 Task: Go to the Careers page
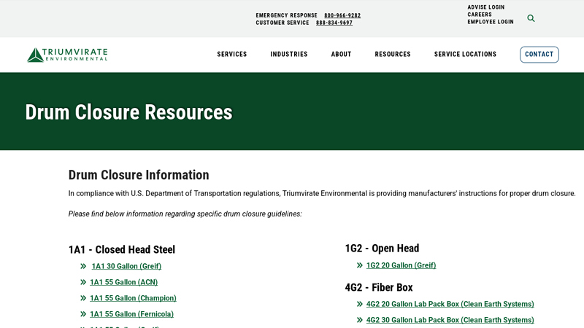coord(480,15)
